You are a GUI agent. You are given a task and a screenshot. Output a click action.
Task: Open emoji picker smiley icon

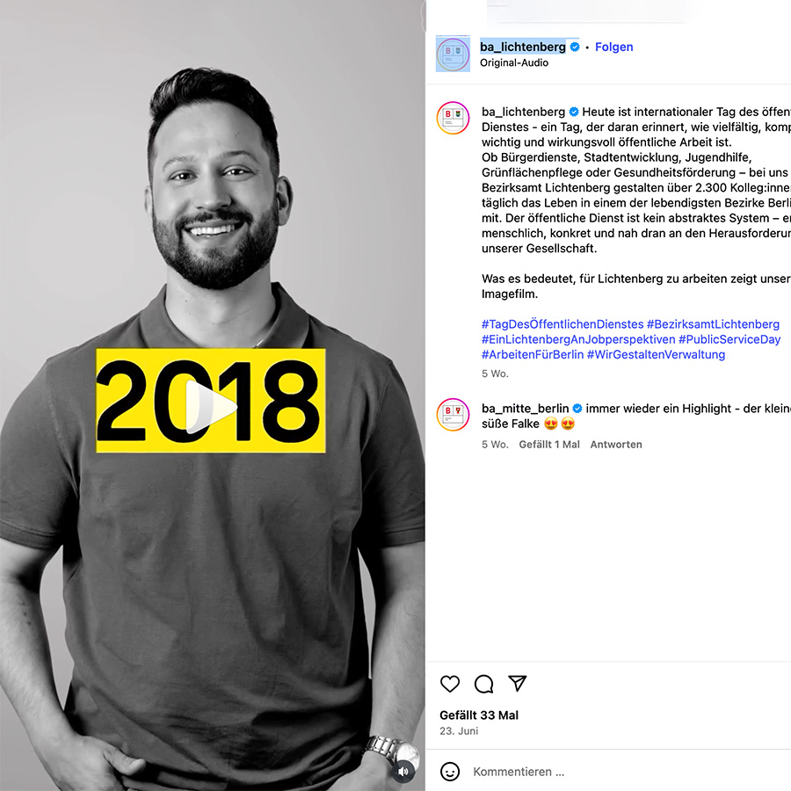450,772
